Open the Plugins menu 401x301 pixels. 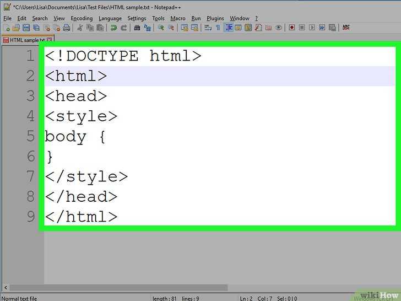click(x=215, y=18)
